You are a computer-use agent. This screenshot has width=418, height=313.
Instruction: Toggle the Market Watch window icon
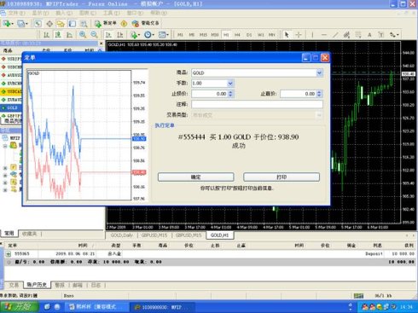[38, 24]
